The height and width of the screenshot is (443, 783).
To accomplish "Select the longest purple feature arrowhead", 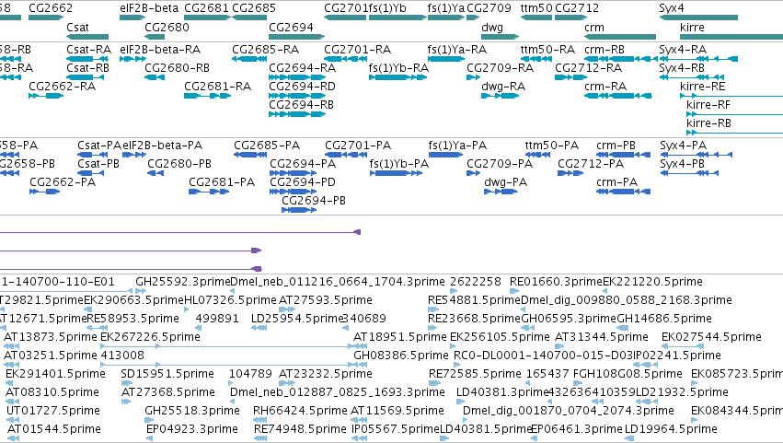I will click(357, 232).
